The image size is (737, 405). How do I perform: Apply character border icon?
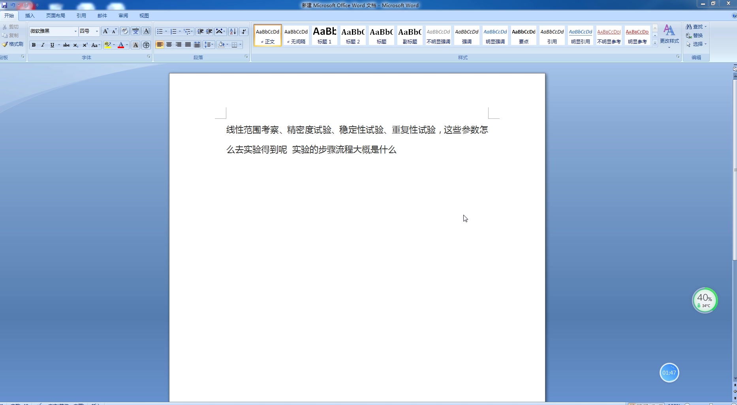coord(146,31)
